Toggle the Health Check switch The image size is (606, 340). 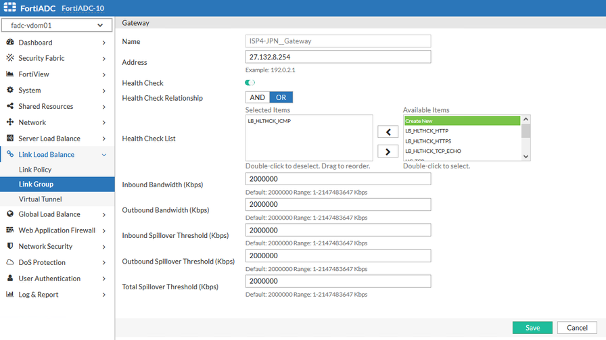coord(250,82)
